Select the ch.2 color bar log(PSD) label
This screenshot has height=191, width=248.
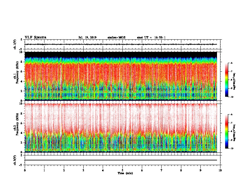(x=235, y=133)
